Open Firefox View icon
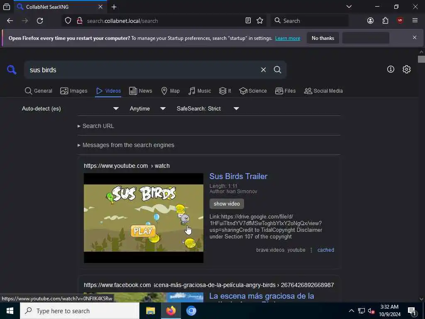The image size is (425, 319). tap(7, 7)
